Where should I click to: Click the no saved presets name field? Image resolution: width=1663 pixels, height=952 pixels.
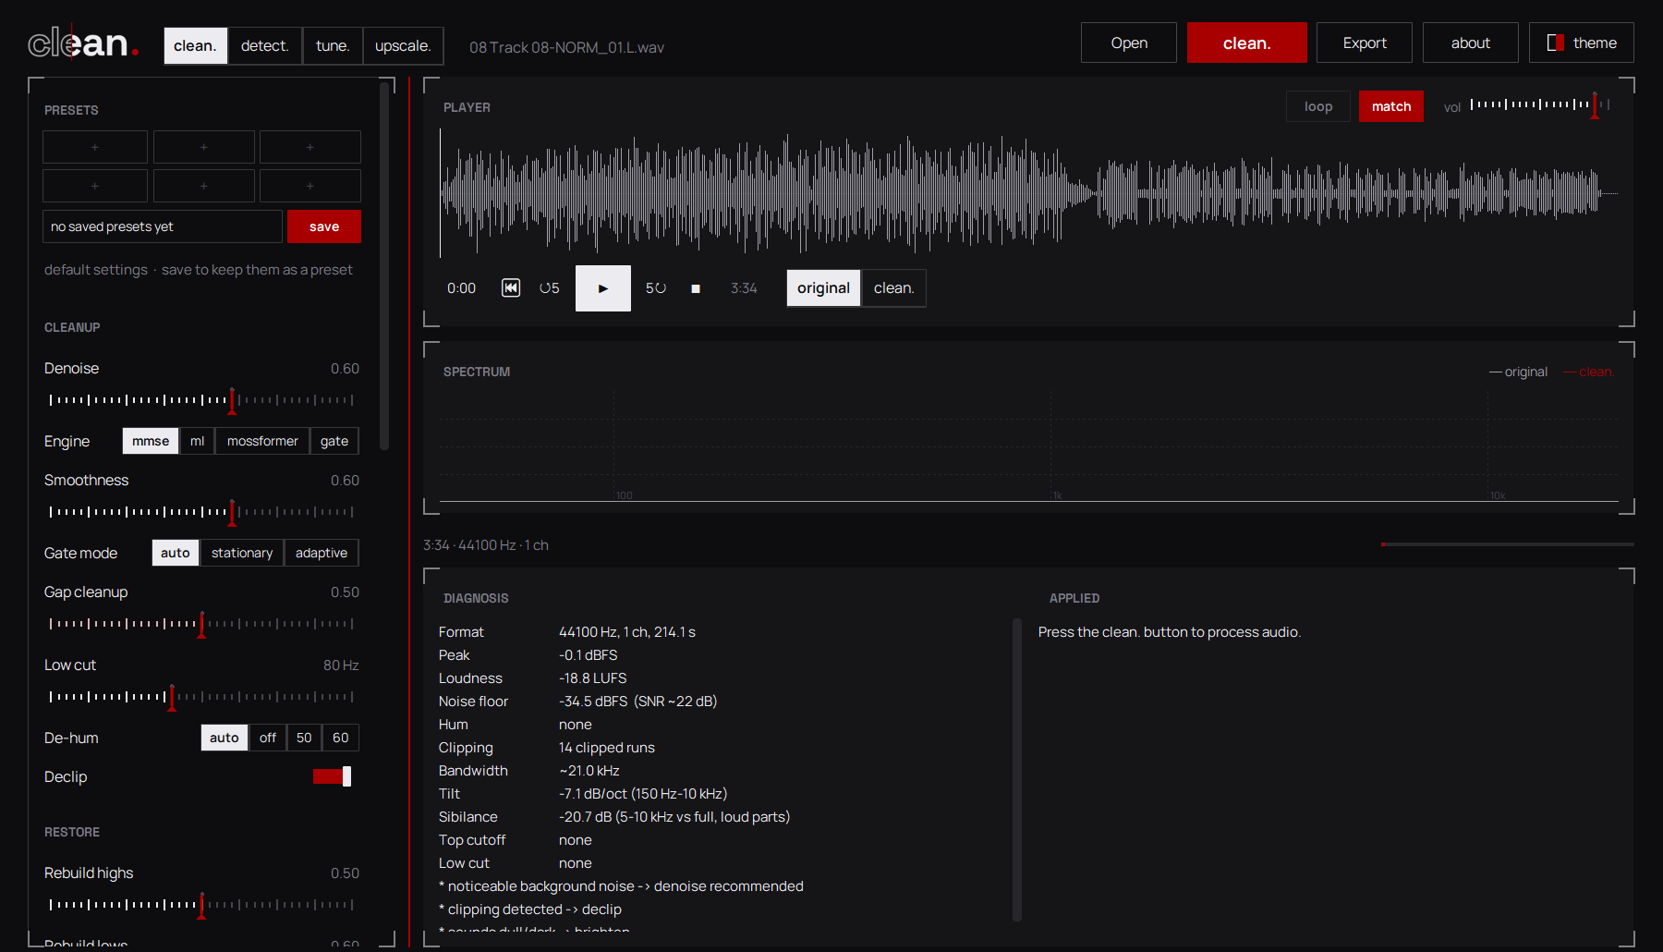click(163, 226)
